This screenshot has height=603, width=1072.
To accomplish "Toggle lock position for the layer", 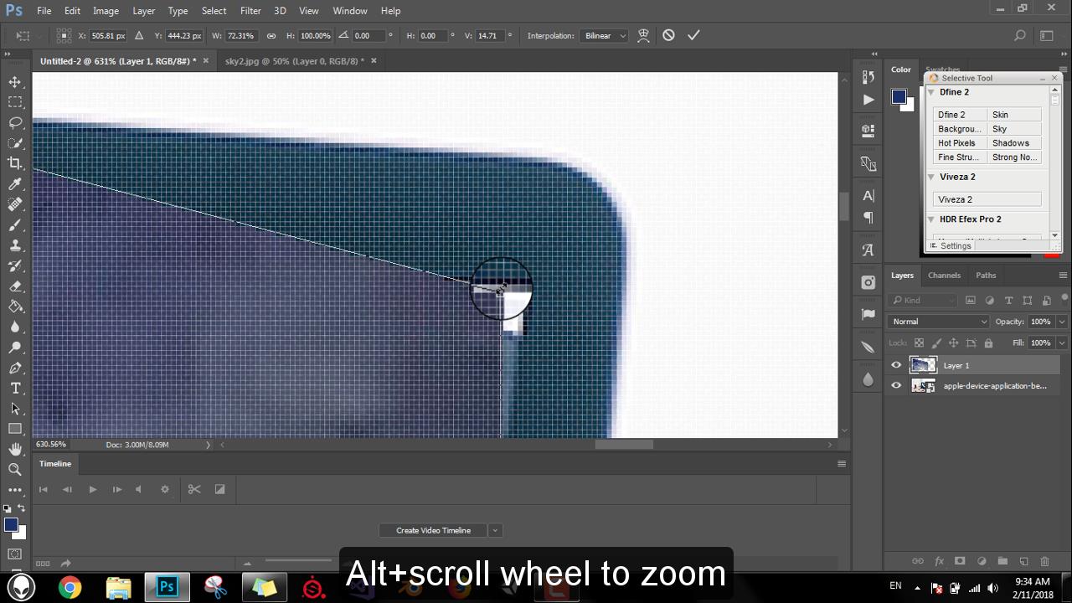I will 954,343.
